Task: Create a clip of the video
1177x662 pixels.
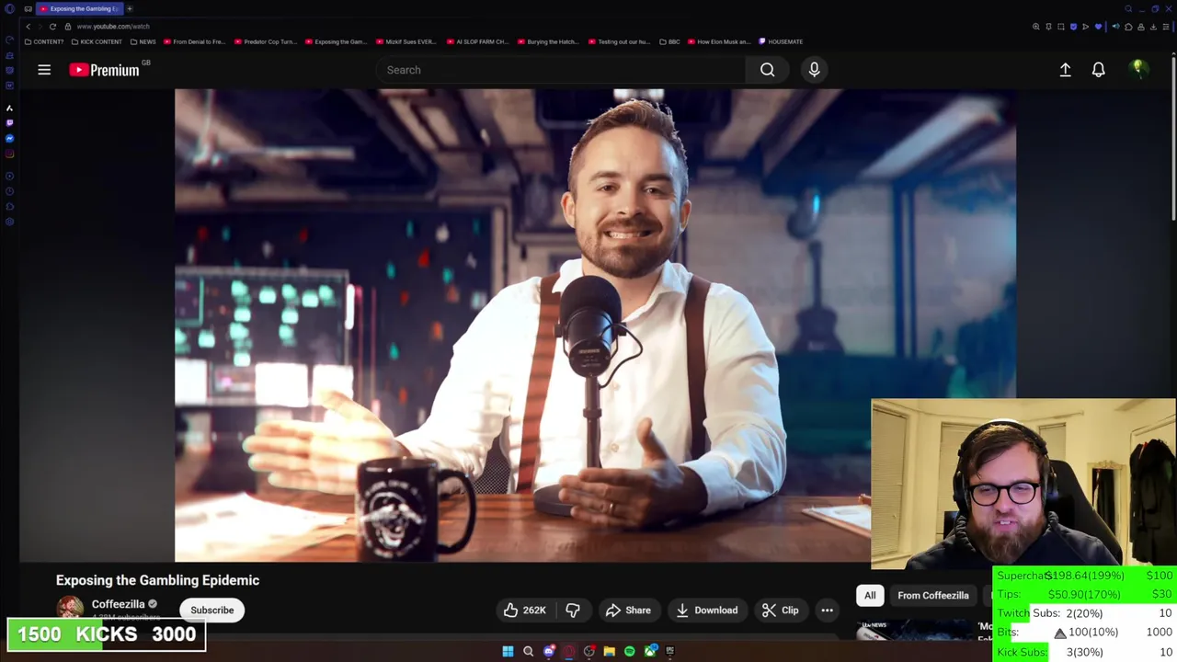Action: point(780,611)
